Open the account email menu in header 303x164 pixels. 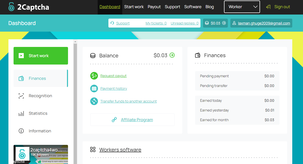pos(261,23)
